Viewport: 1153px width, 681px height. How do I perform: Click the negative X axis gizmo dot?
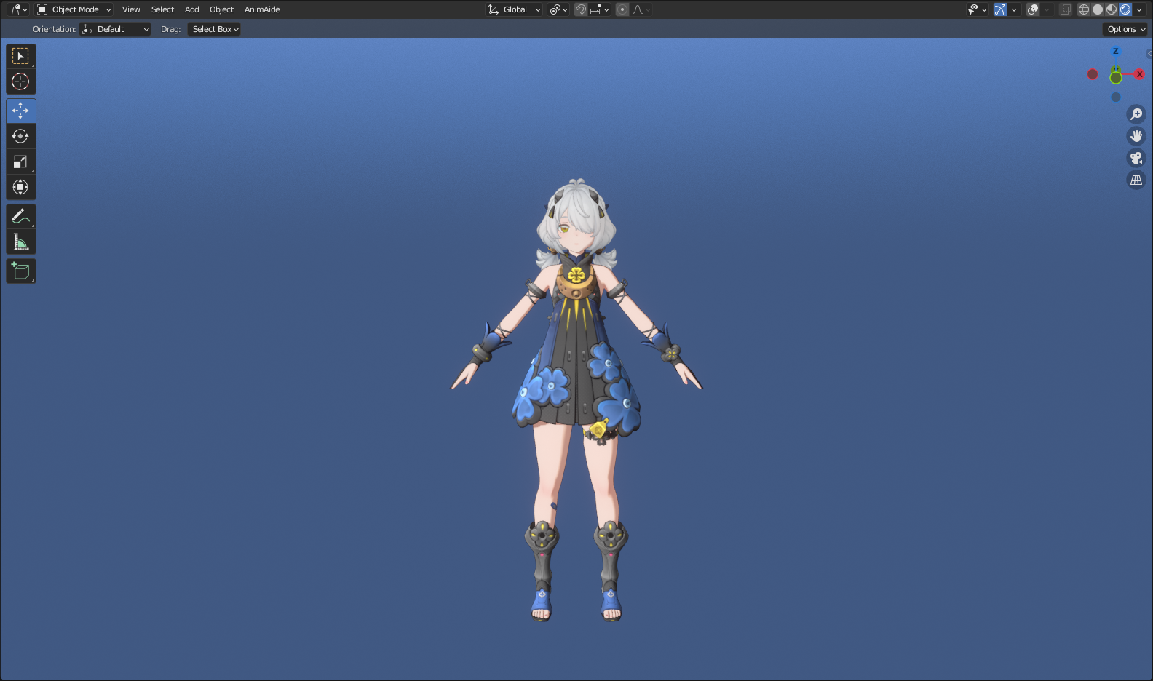[x=1093, y=74]
